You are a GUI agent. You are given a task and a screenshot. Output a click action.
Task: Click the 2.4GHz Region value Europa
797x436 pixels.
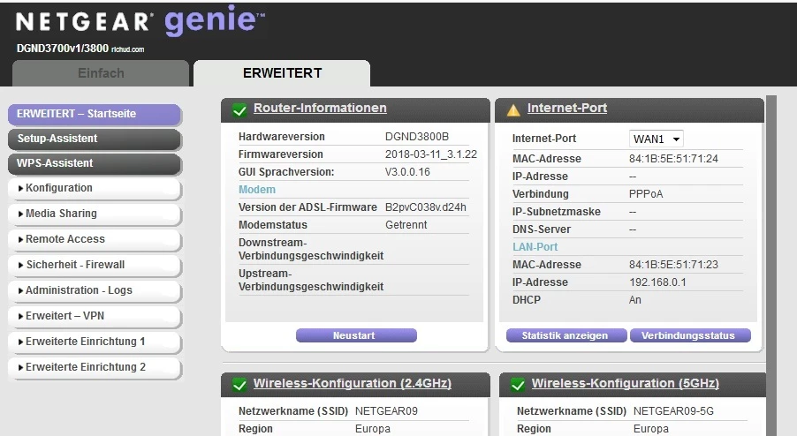tap(373, 429)
